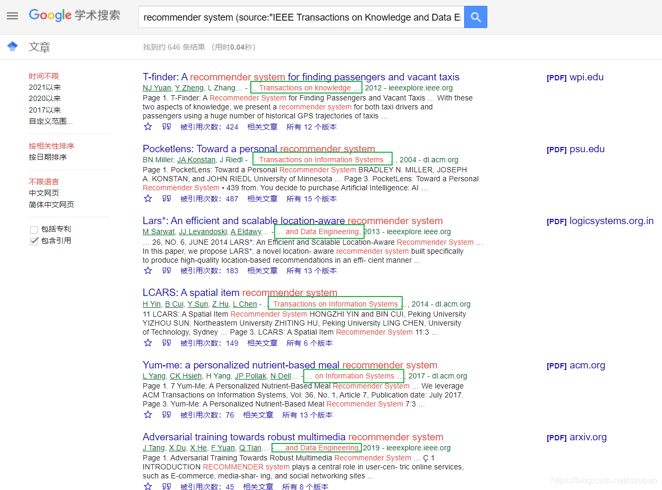662x490 pixels.
Task: Open author CK Hsieh profile
Action: (x=186, y=376)
